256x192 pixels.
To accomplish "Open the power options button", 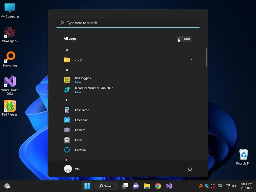I will tap(190, 169).
